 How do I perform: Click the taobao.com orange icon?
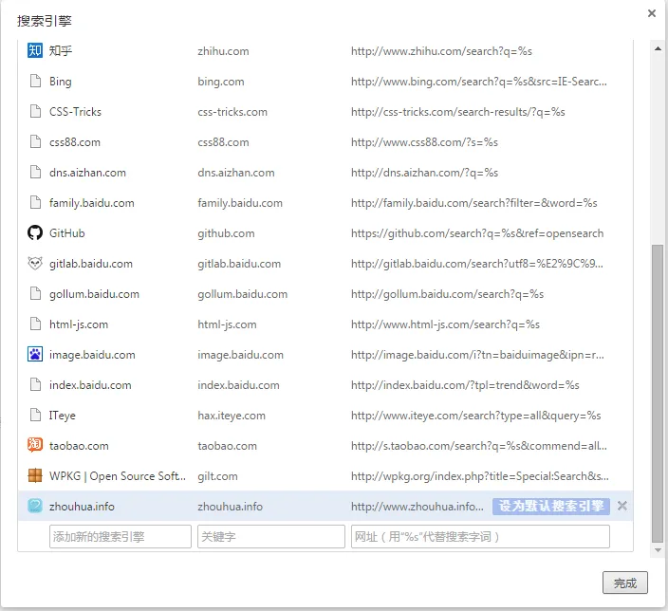pyautogui.click(x=35, y=445)
